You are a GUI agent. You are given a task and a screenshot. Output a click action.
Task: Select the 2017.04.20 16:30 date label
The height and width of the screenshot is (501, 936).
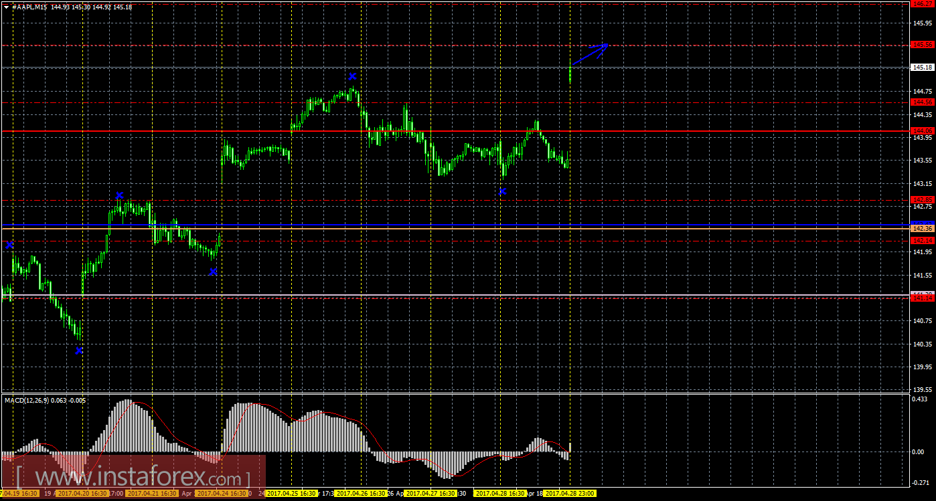pos(82,494)
